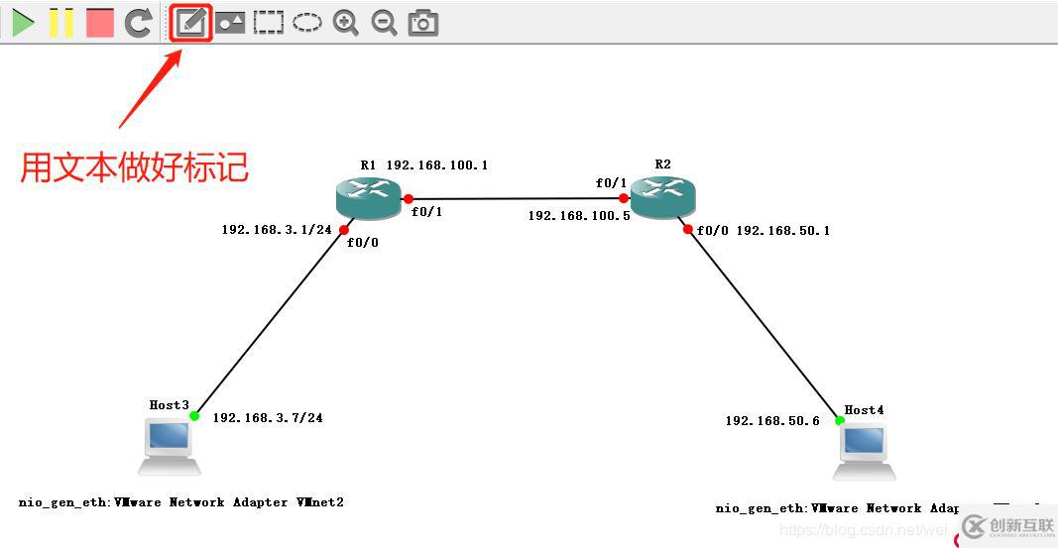Click the Zoom in magnifier icon

[345, 23]
